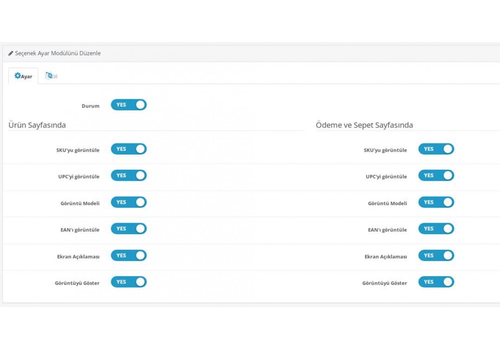This screenshot has width=500, height=349.
Task: Toggle EAN'ı görüntüle under Ödeme ve Sepet
Action: point(436,229)
